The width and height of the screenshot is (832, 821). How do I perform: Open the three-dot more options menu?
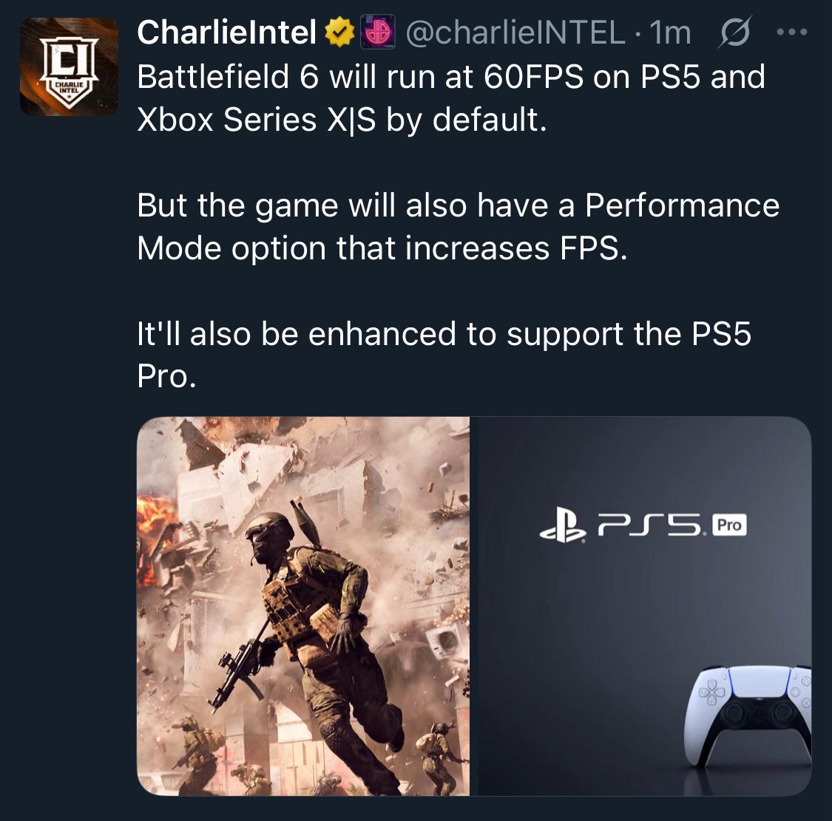click(x=791, y=33)
